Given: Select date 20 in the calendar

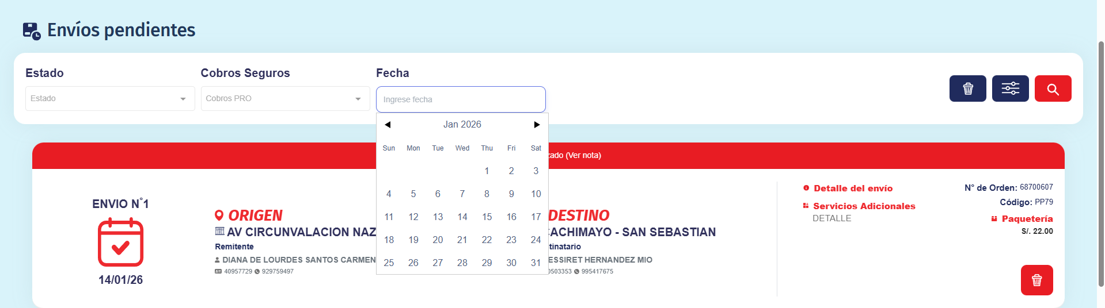Looking at the screenshot, I should pos(438,240).
